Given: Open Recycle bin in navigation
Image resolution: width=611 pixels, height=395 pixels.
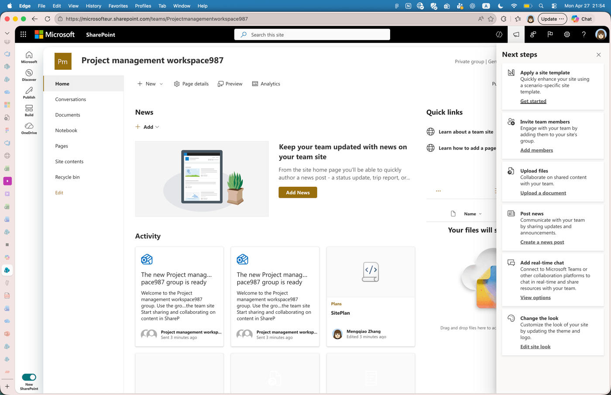Looking at the screenshot, I should (x=68, y=177).
